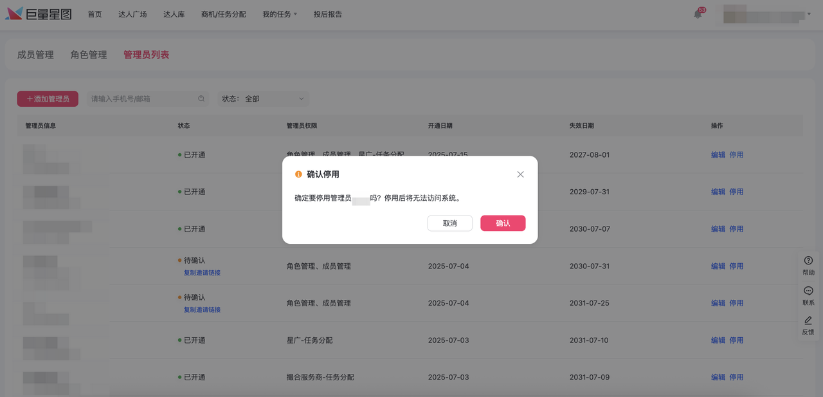Open 达人广场 in the top navigation
823x397 pixels.
[132, 14]
